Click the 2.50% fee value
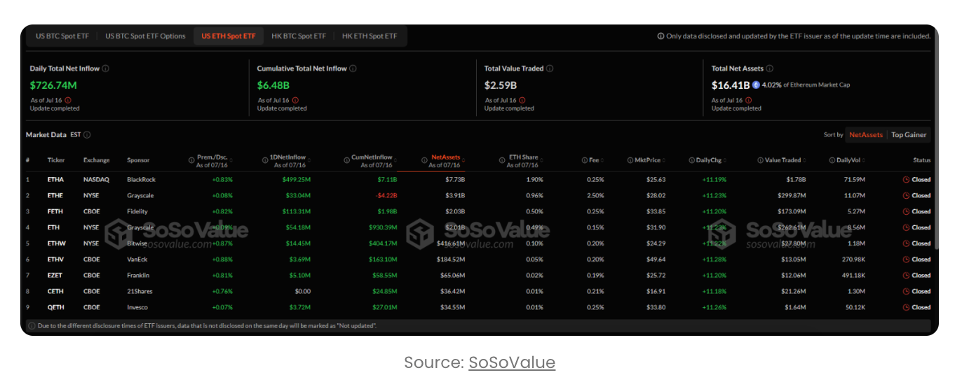 point(597,196)
